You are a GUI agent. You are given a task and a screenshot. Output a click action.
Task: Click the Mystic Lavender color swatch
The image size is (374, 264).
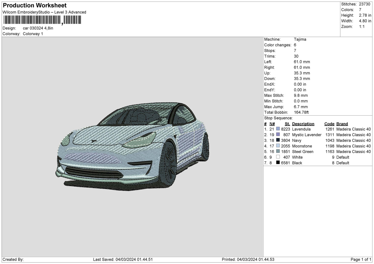click(278, 134)
